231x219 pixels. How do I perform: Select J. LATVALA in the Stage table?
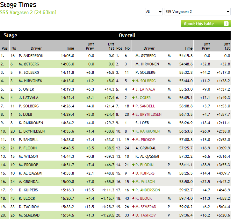[29, 98]
